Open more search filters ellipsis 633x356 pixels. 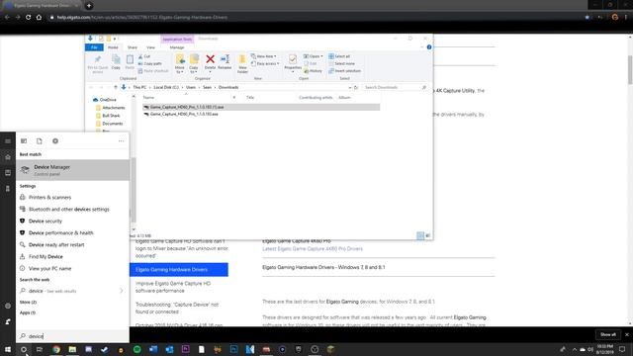pos(121,140)
